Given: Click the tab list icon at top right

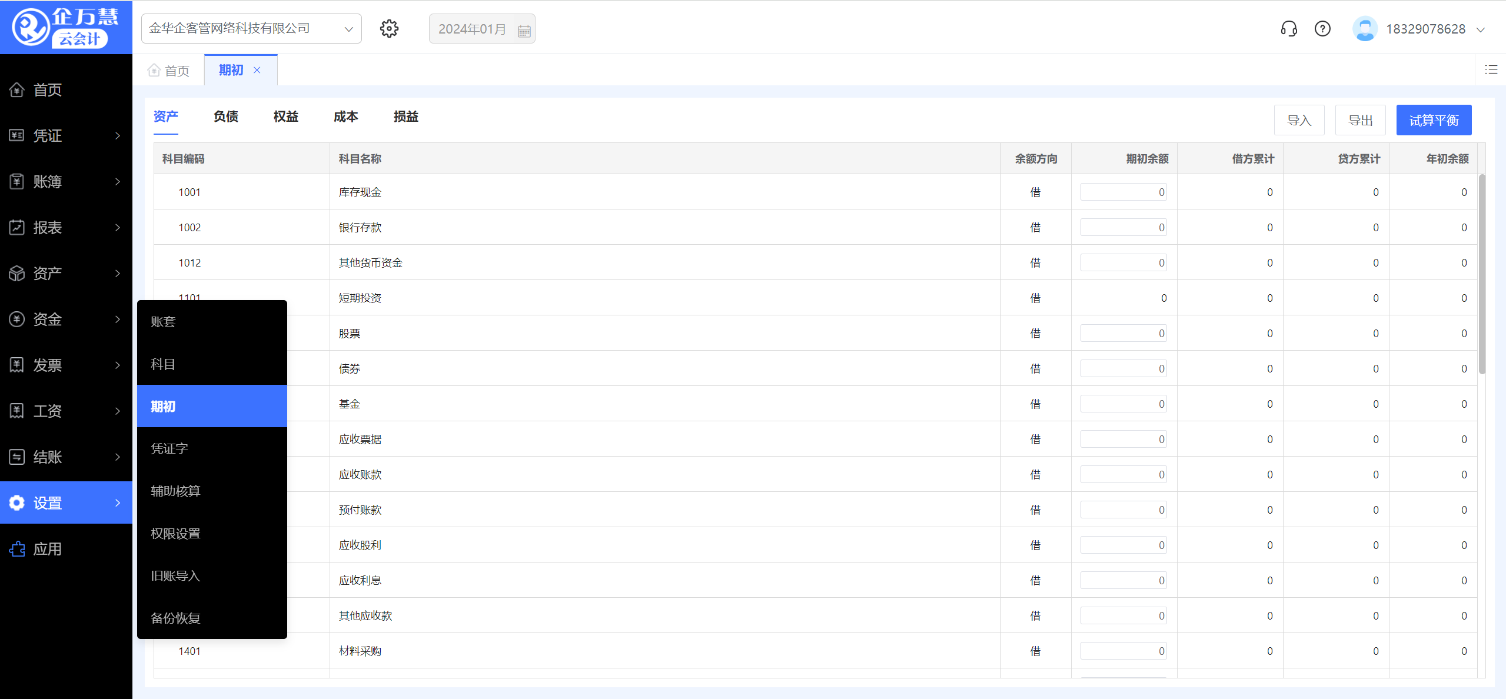Looking at the screenshot, I should coord(1491,69).
